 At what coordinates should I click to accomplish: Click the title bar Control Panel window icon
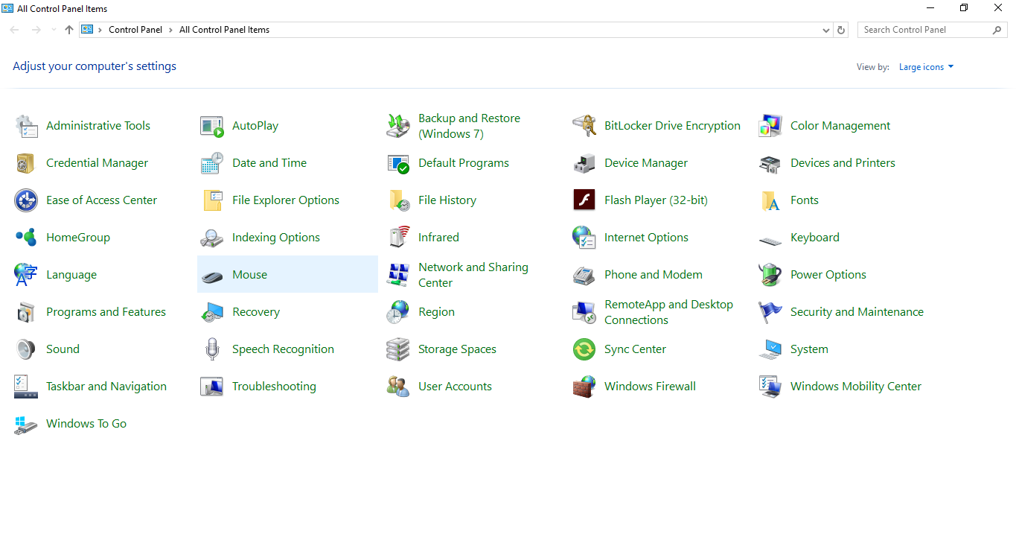pyautogui.click(x=8, y=8)
